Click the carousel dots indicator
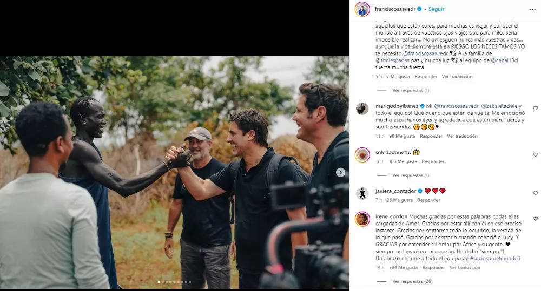This screenshot has height=291, width=541. tap(174, 282)
